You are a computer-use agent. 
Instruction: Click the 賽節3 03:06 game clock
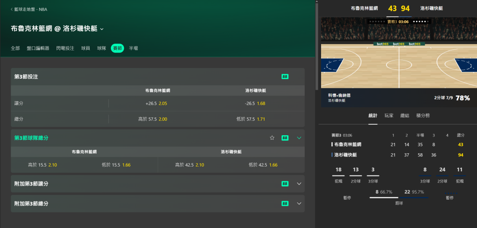(398, 22)
